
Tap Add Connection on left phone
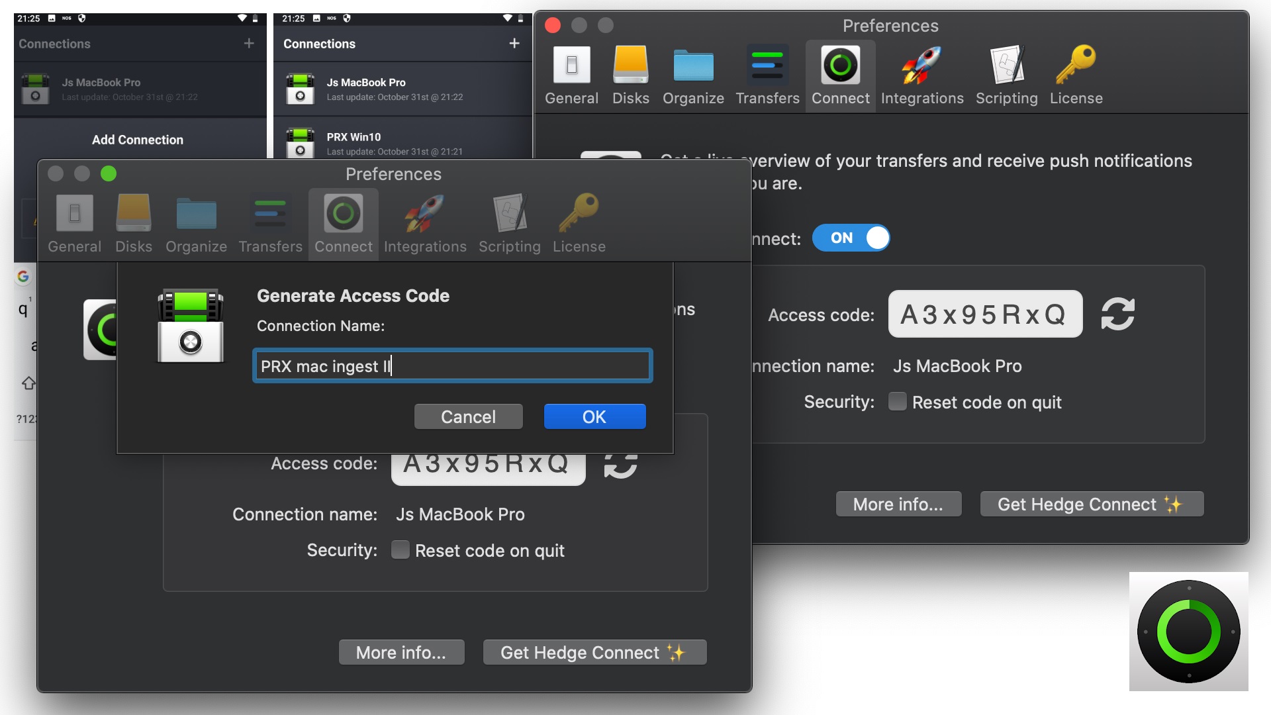click(138, 140)
